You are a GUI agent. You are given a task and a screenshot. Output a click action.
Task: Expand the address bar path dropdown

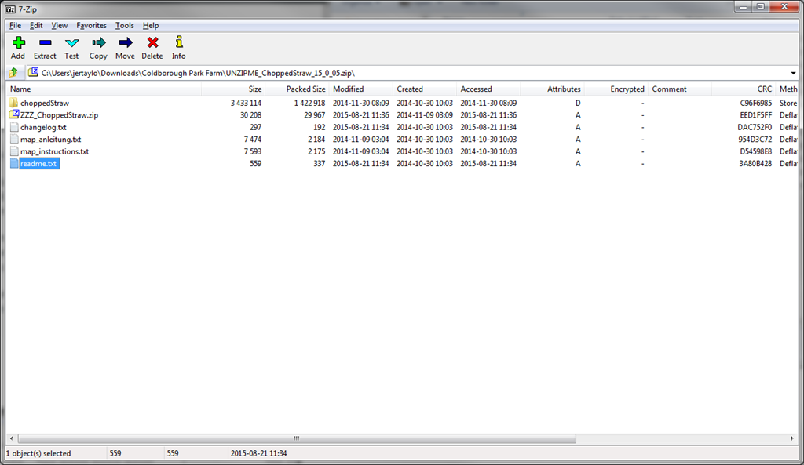(x=793, y=73)
